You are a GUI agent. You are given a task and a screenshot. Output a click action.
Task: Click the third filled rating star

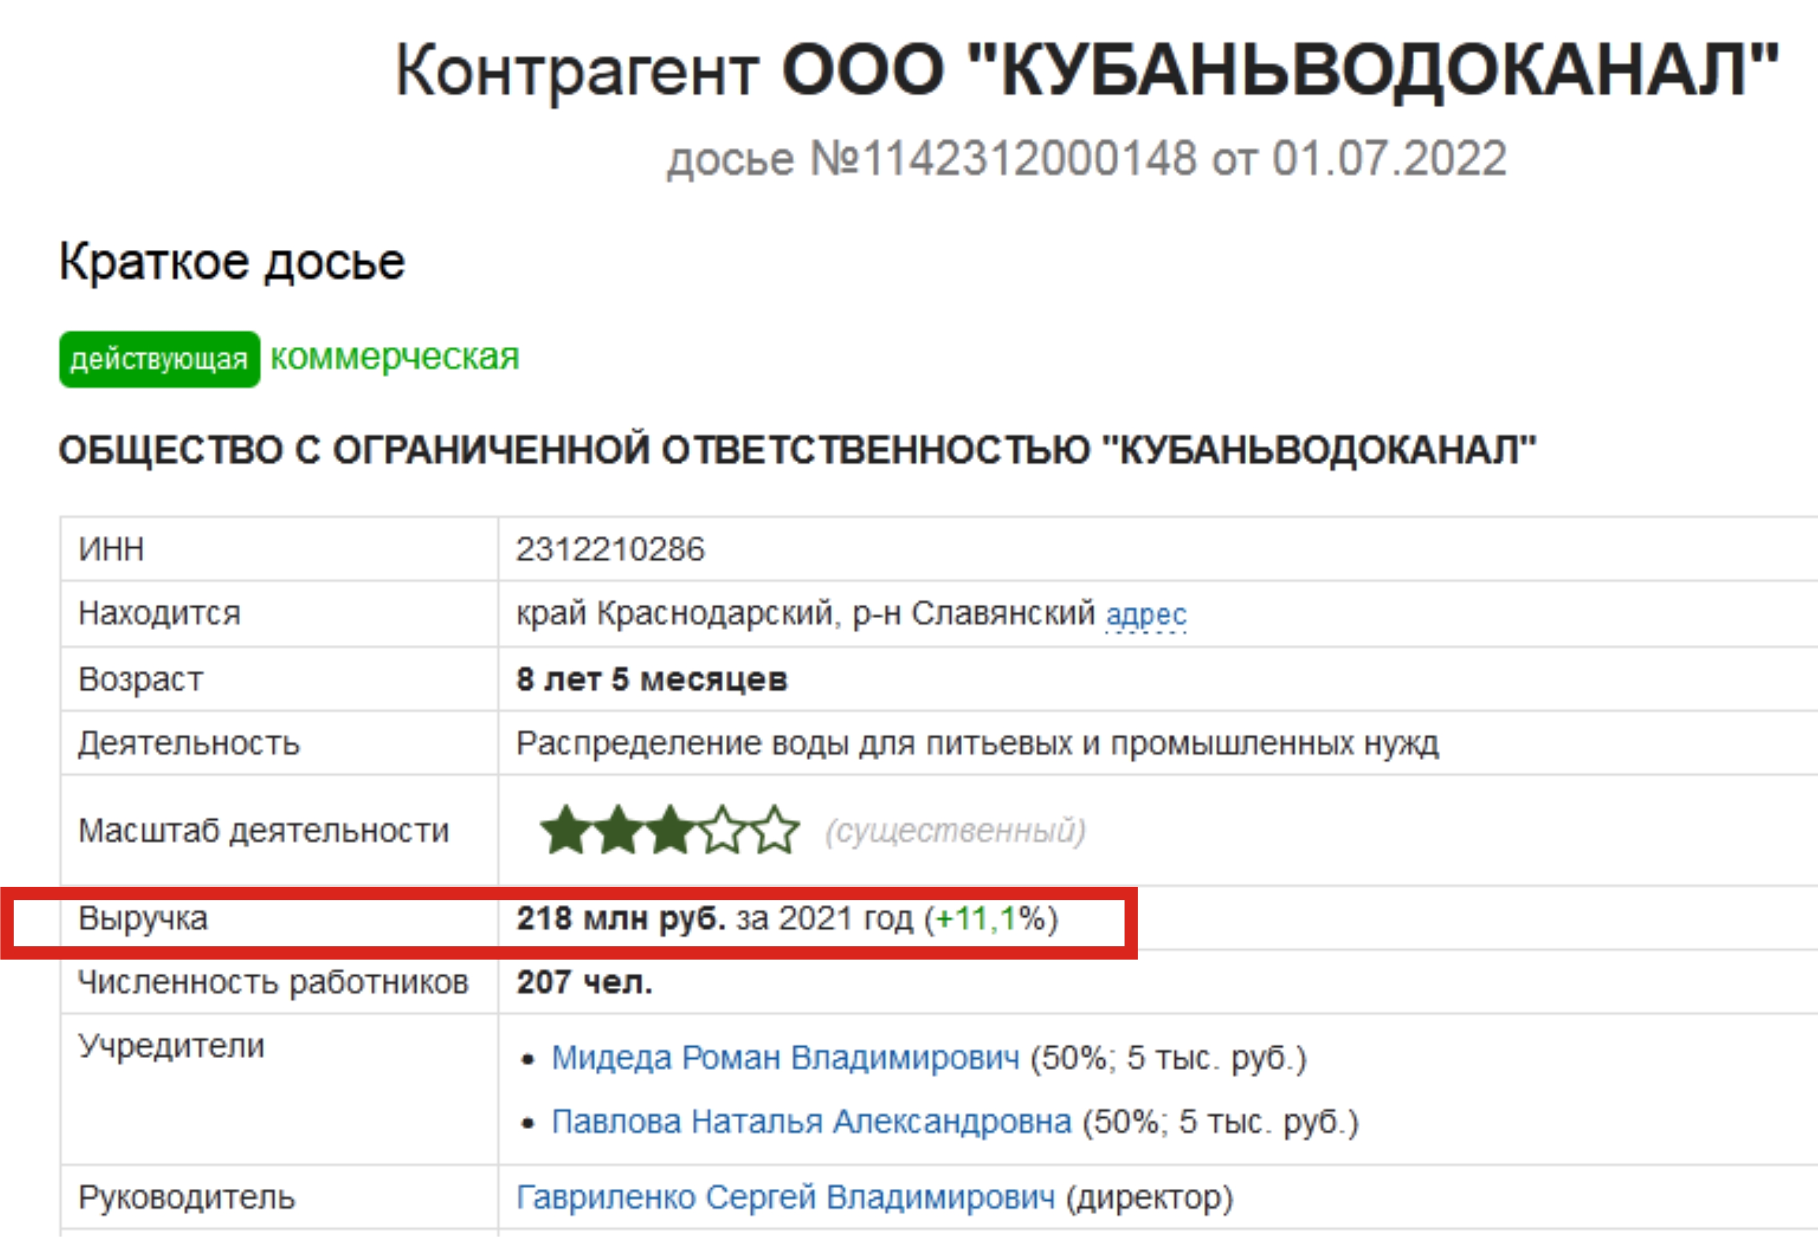point(670,829)
